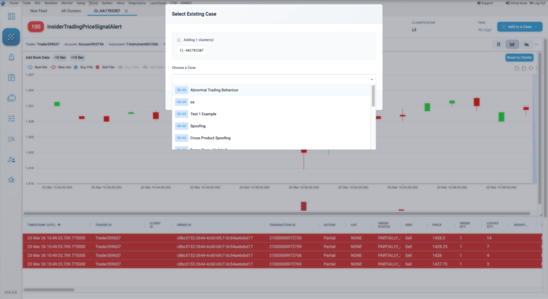Switch to the grid dots view icon

click(x=498, y=44)
